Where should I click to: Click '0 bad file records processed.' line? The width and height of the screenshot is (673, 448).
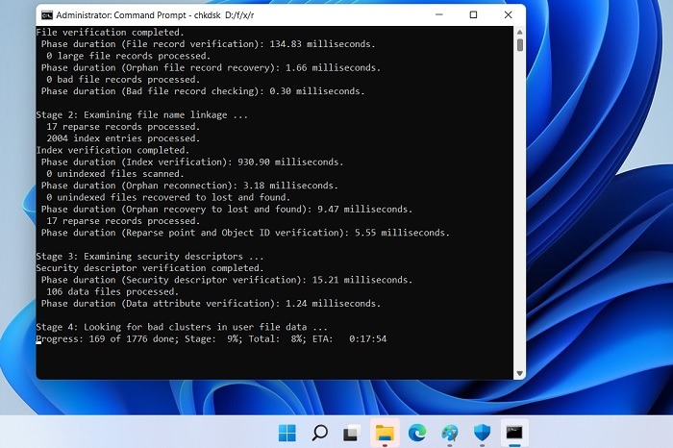pyautogui.click(x=123, y=80)
